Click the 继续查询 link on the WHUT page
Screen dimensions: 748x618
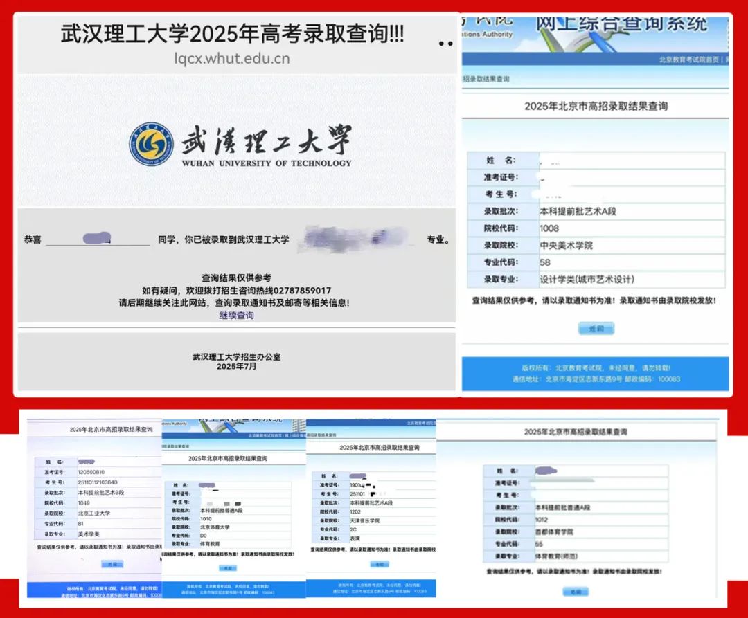236,316
